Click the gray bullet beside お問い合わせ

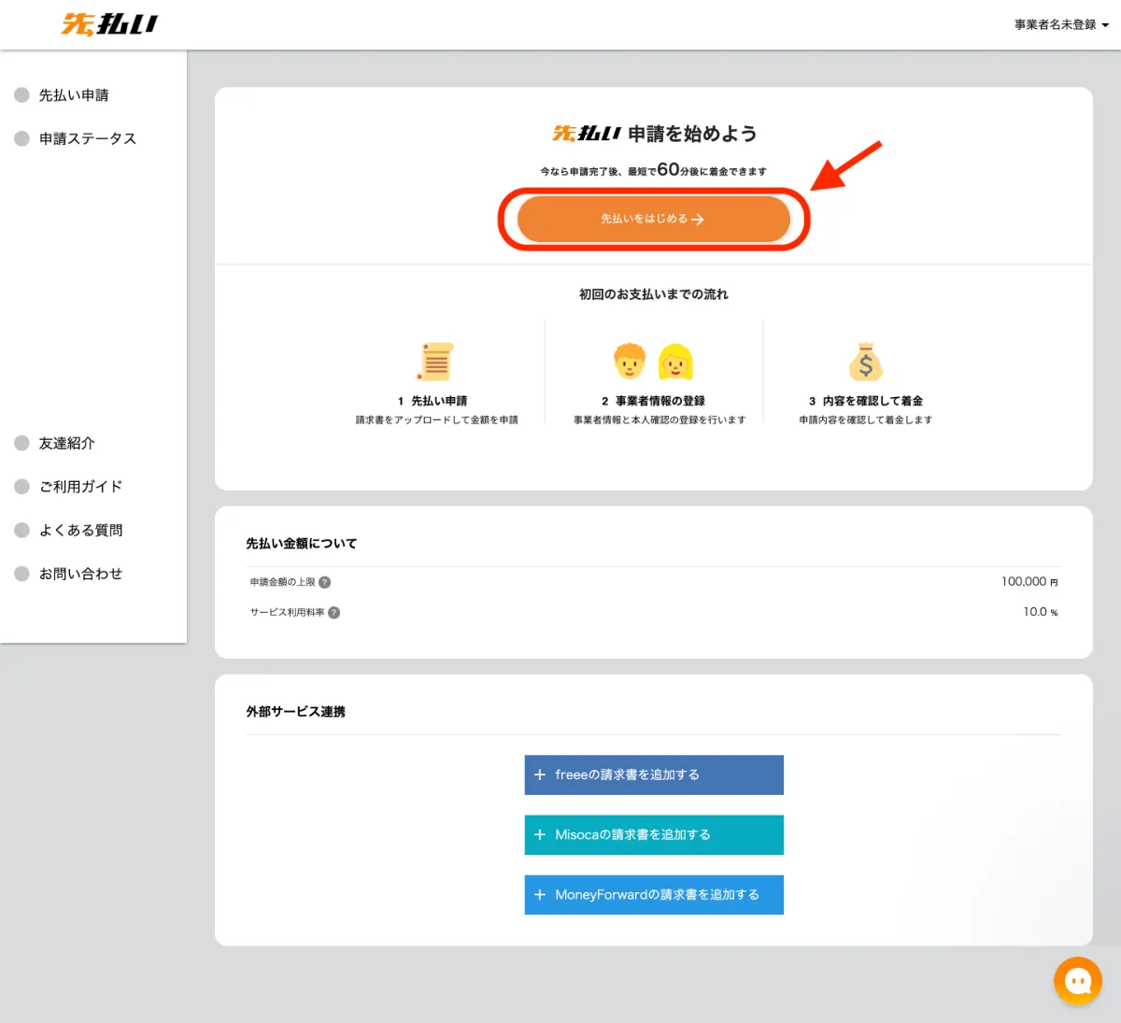[21, 574]
